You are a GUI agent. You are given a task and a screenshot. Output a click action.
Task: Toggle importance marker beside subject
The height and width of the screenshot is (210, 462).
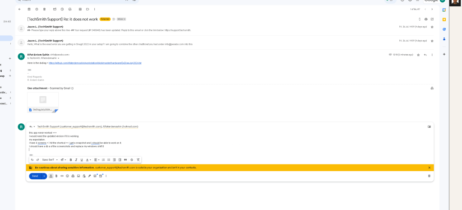[114, 19]
